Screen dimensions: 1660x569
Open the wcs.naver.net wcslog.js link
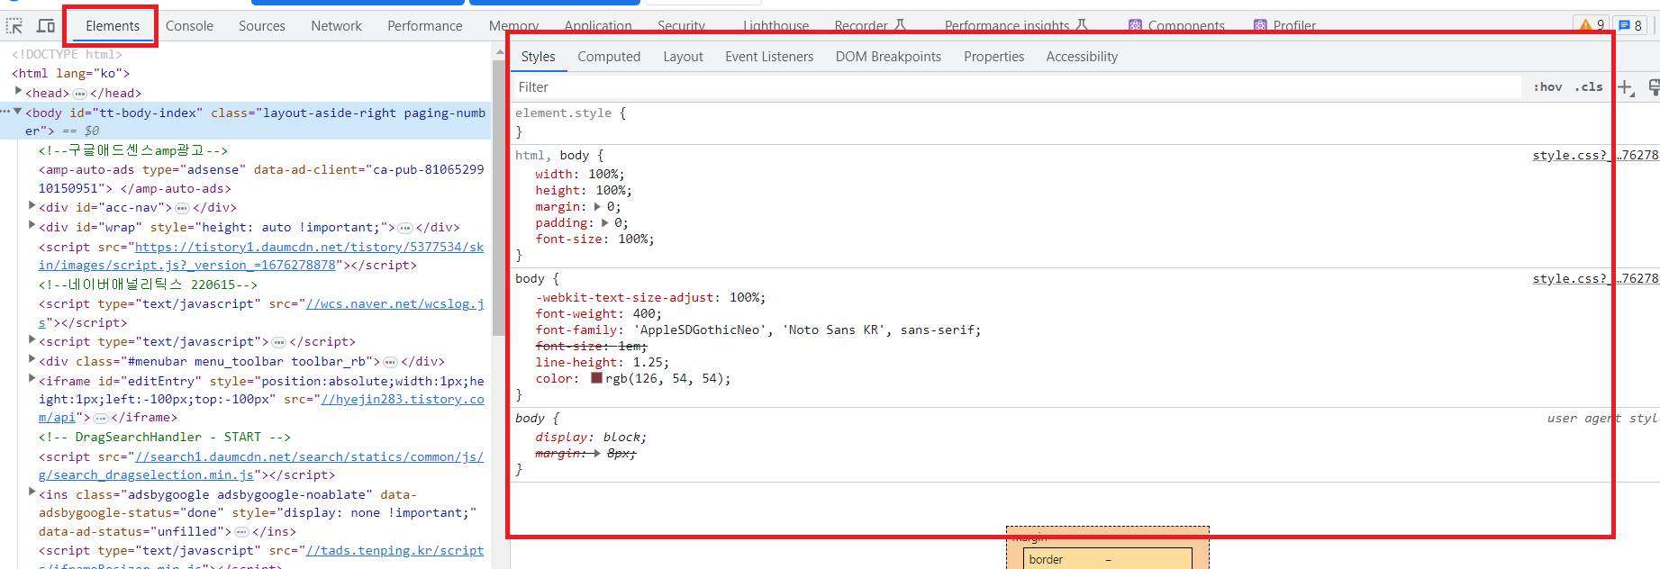261,313
